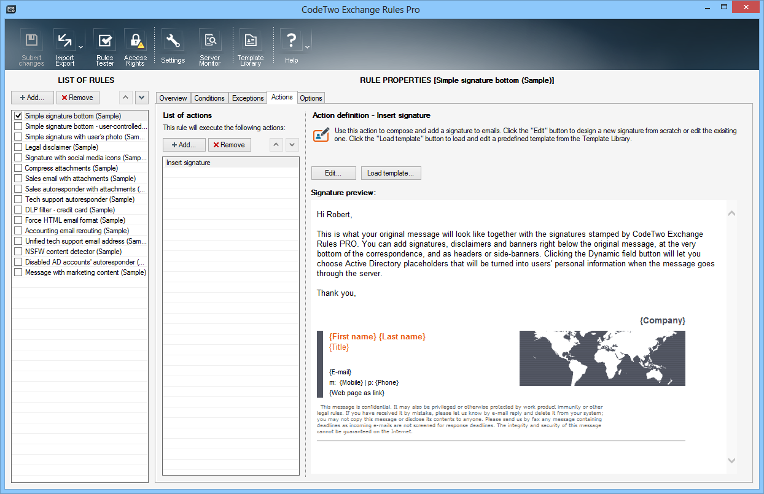764x494 pixels.
Task: Enable Simple signature with user's photo rule
Action: click(x=18, y=136)
